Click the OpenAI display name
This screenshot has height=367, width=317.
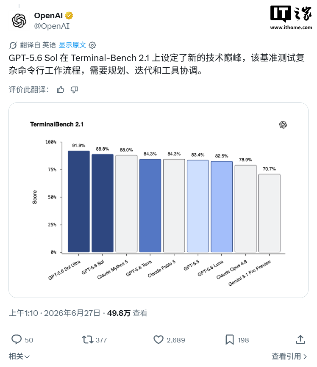(48, 15)
